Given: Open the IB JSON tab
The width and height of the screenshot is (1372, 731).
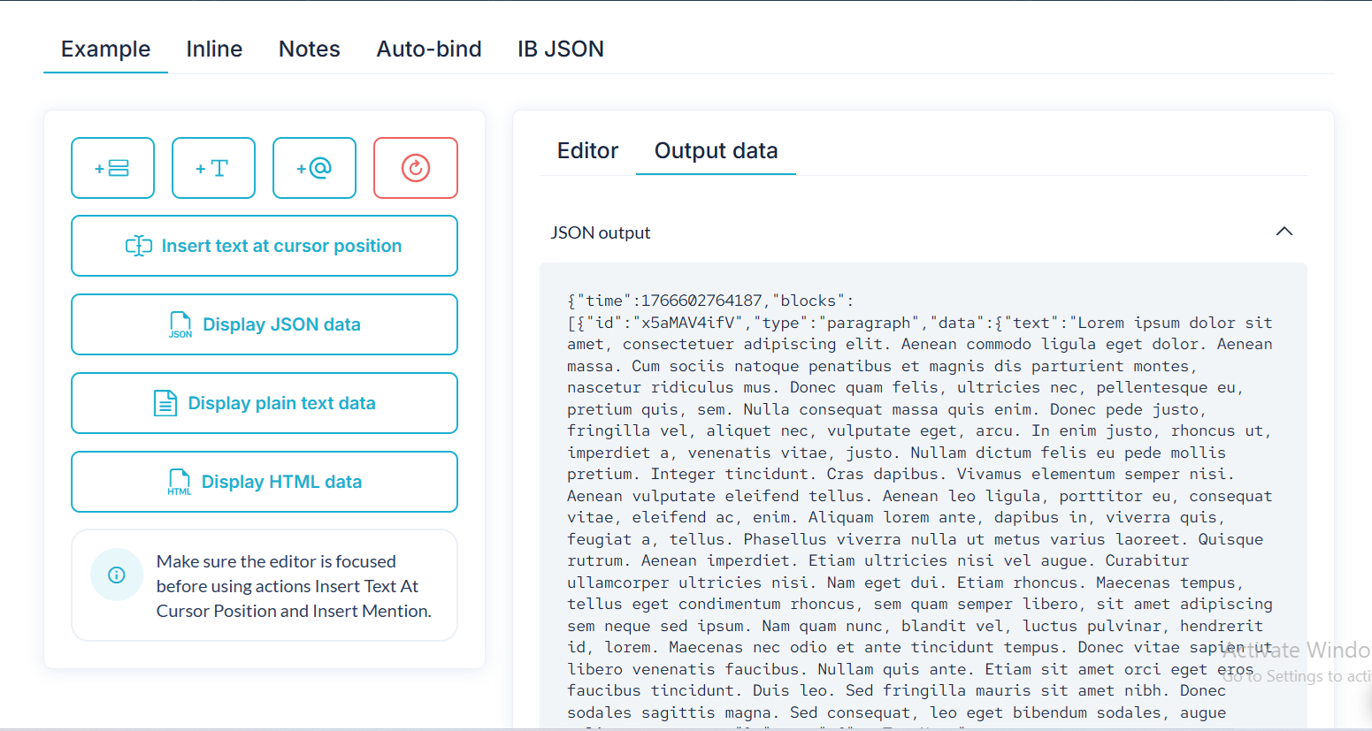Looking at the screenshot, I should coord(560,49).
